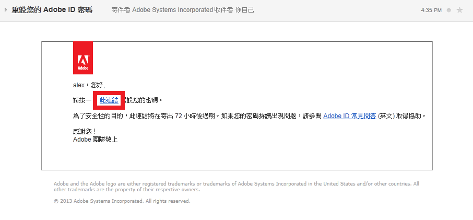Click the gray status dot beside the star
The height and width of the screenshot is (220, 473).
pos(448,10)
